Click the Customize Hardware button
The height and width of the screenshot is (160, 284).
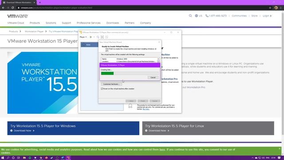pyautogui.click(x=111, y=84)
